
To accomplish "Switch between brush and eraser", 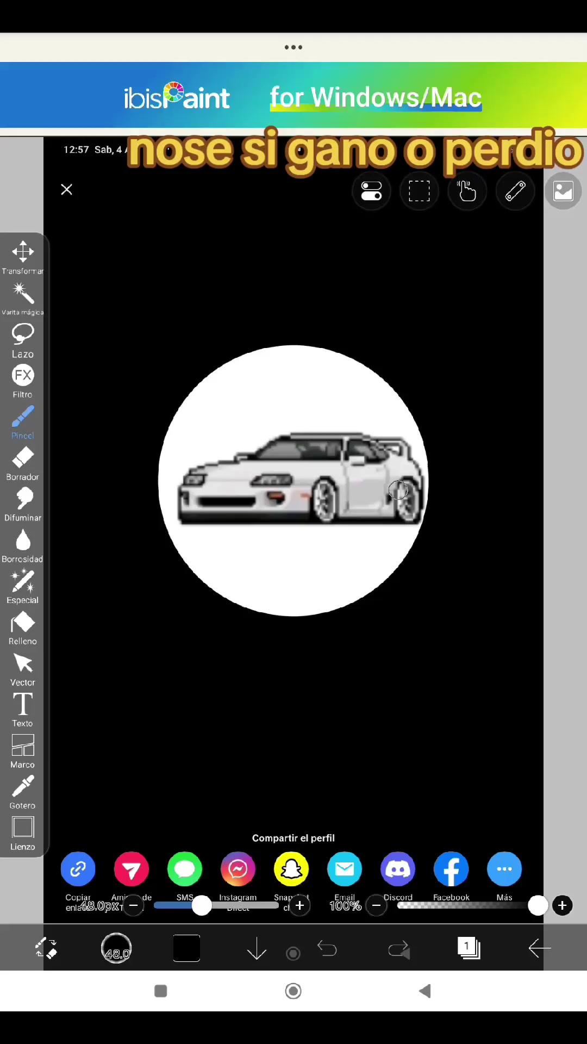I will click(47, 948).
